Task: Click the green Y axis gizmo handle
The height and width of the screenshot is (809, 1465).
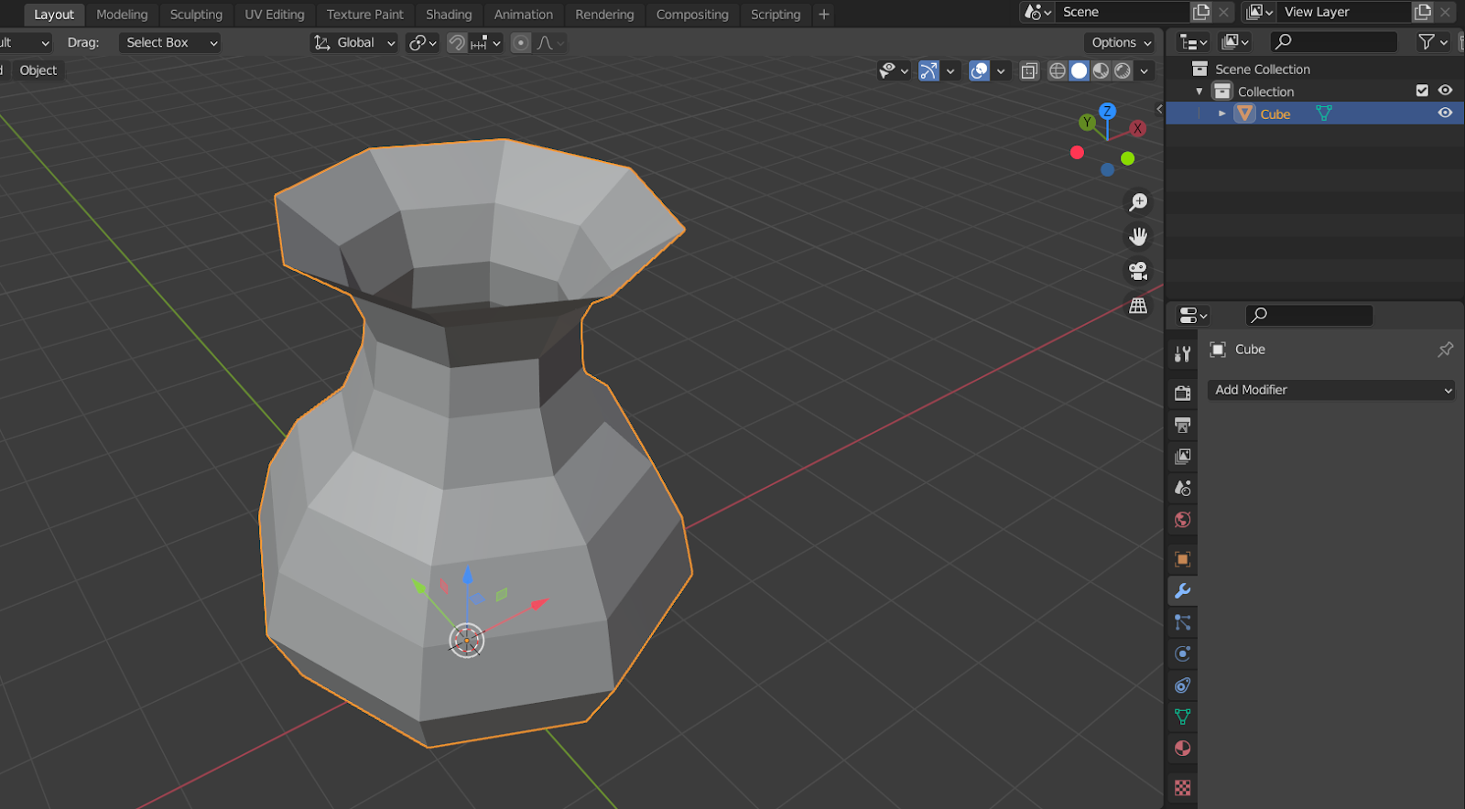Action: click(x=1087, y=122)
